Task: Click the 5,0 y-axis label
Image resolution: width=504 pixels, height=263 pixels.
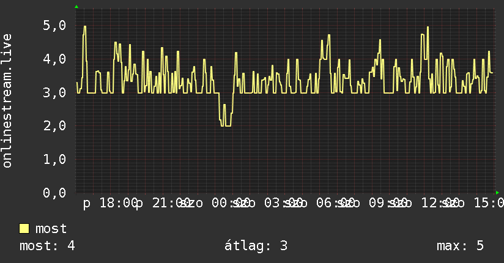Action: [x=54, y=26]
